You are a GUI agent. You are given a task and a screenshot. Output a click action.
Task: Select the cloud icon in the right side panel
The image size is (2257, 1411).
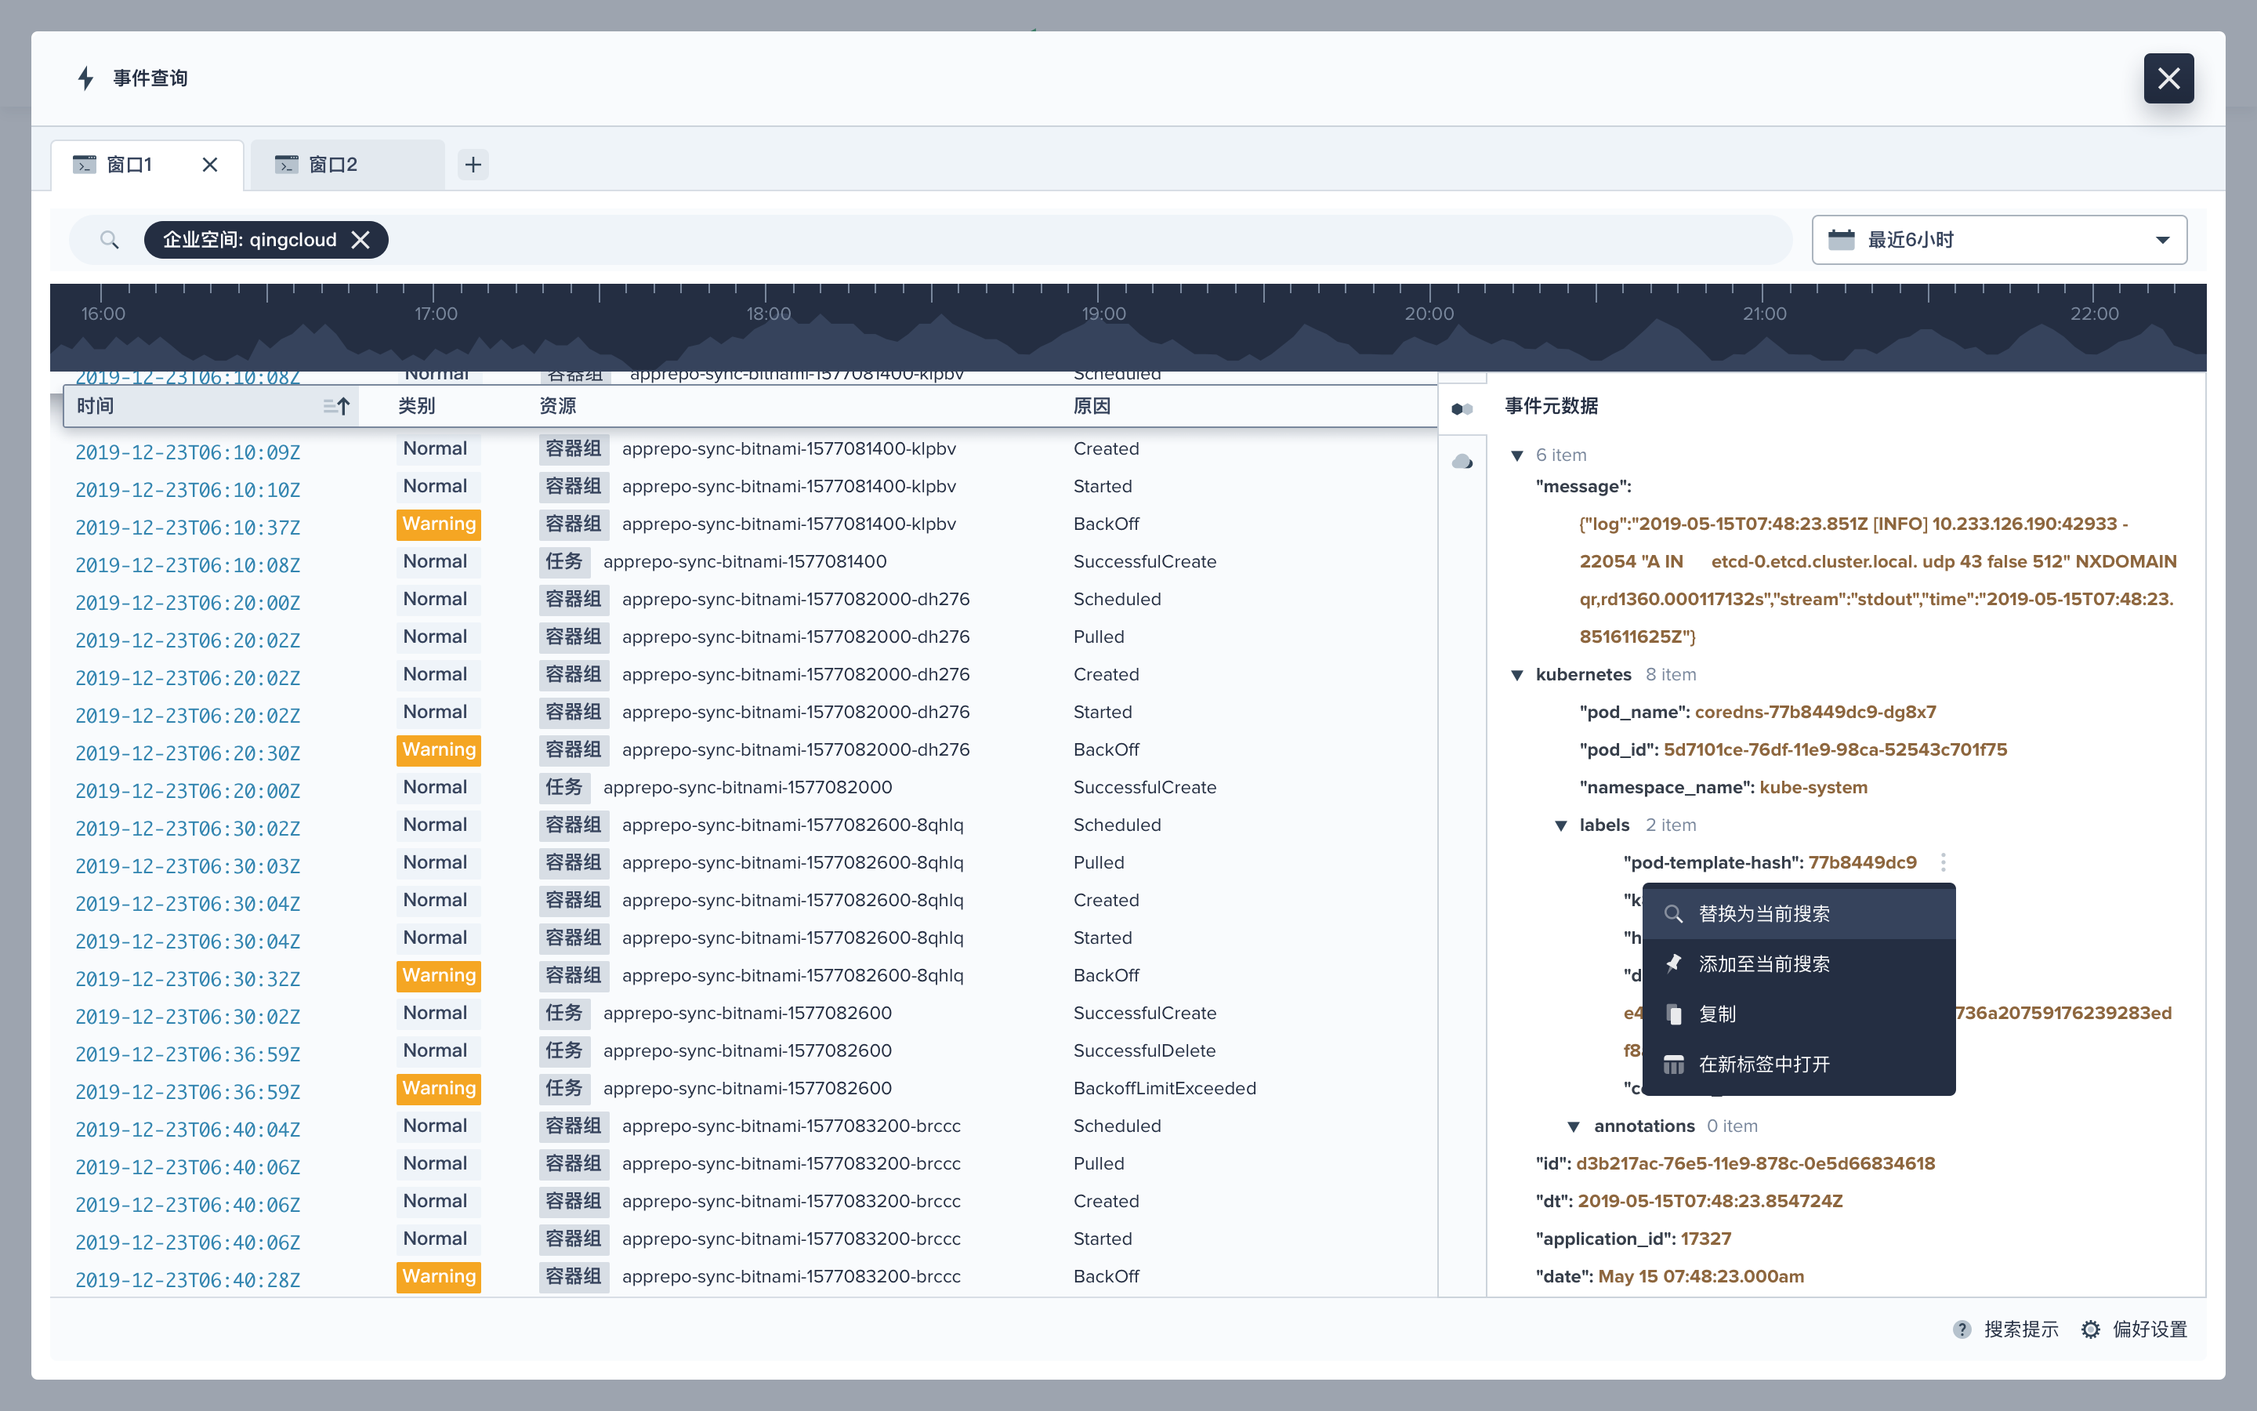[x=1462, y=459]
